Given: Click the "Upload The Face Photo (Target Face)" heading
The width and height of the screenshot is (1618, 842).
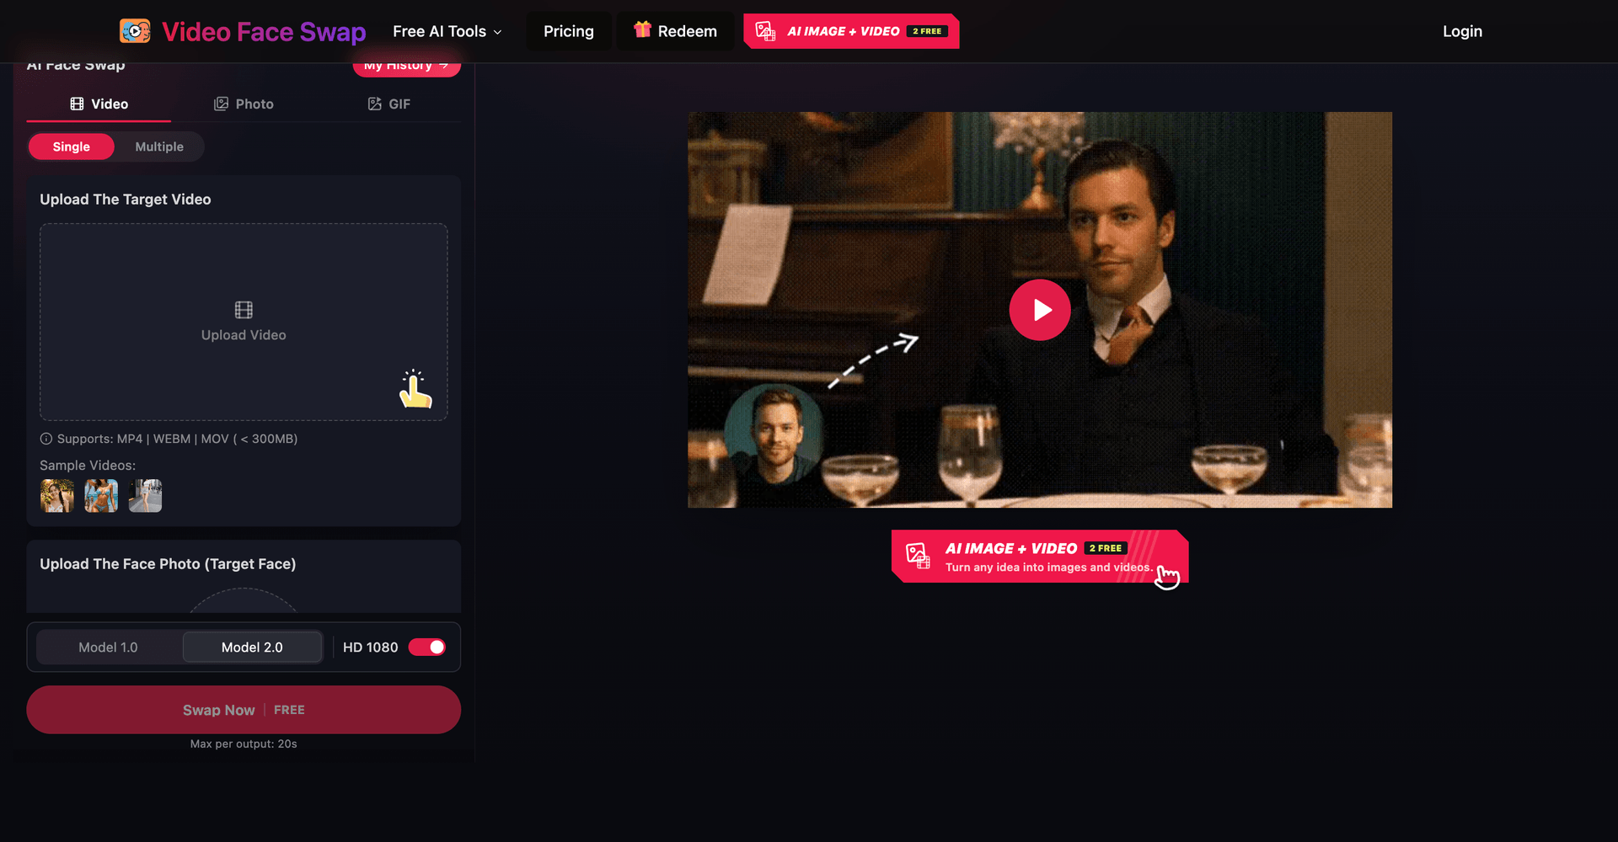Looking at the screenshot, I should pyautogui.click(x=168, y=564).
